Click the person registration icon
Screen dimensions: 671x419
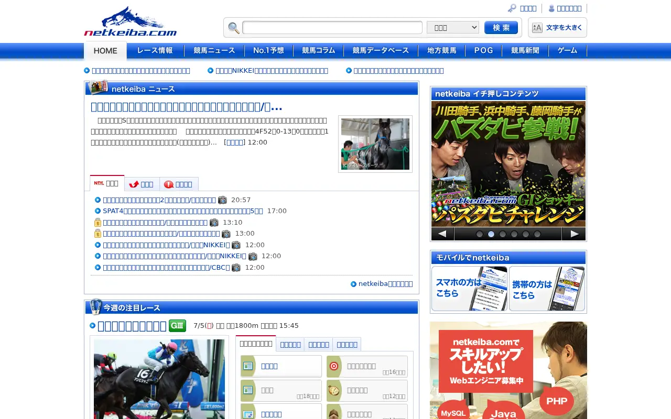point(551,8)
